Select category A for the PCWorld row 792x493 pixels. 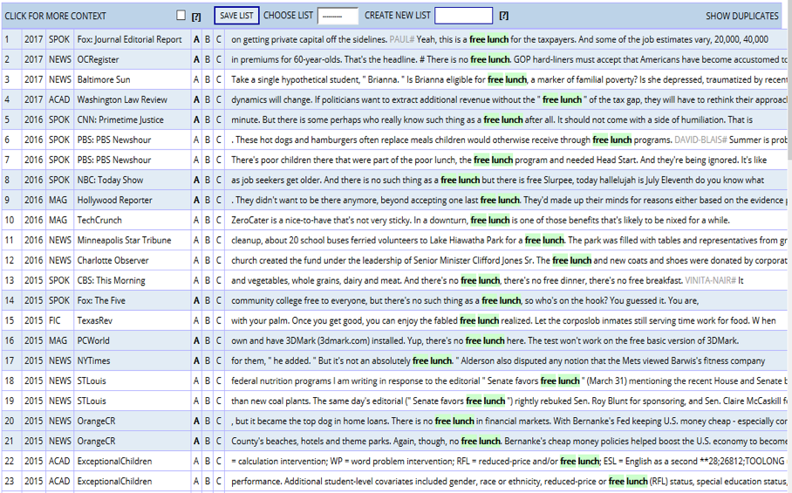point(196,340)
